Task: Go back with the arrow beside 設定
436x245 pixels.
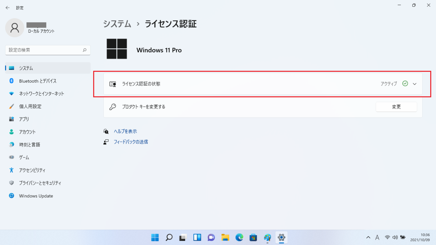Action: coord(7,8)
